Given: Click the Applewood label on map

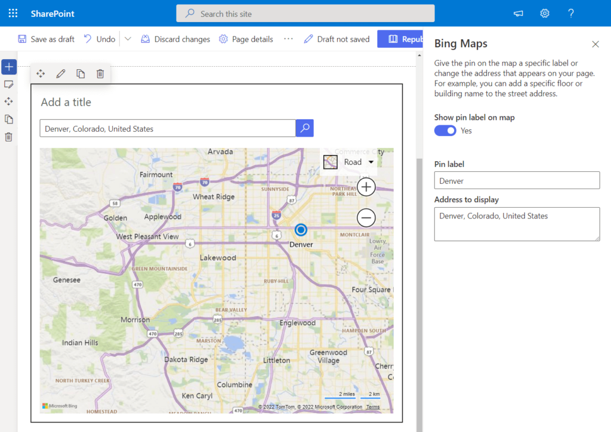Looking at the screenshot, I should coord(162,217).
